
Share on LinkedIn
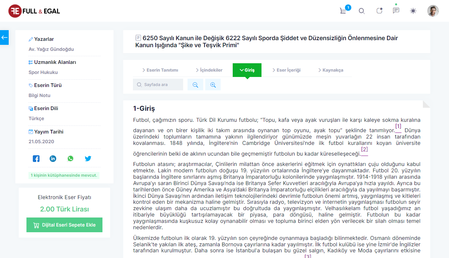click(53, 159)
